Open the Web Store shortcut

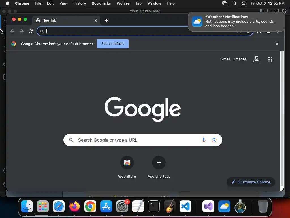click(x=127, y=167)
